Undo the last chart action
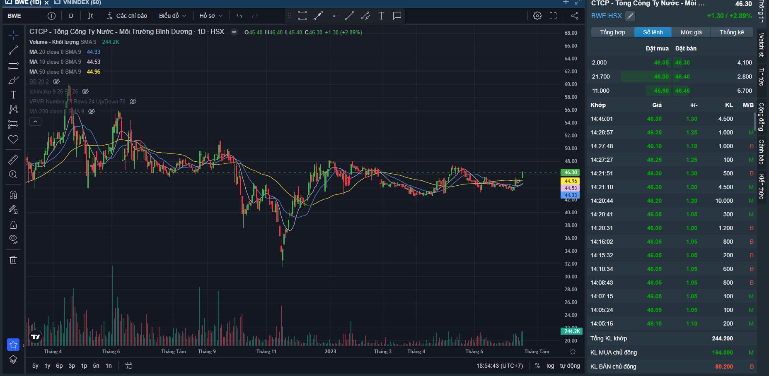The height and width of the screenshot is (376, 769). (x=239, y=16)
